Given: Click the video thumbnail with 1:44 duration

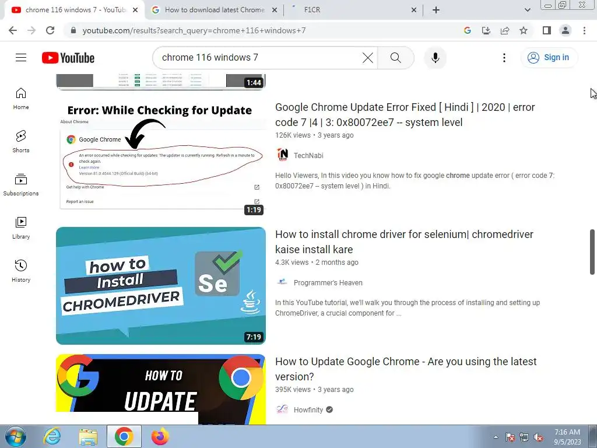Looking at the screenshot, I should pyautogui.click(x=161, y=82).
